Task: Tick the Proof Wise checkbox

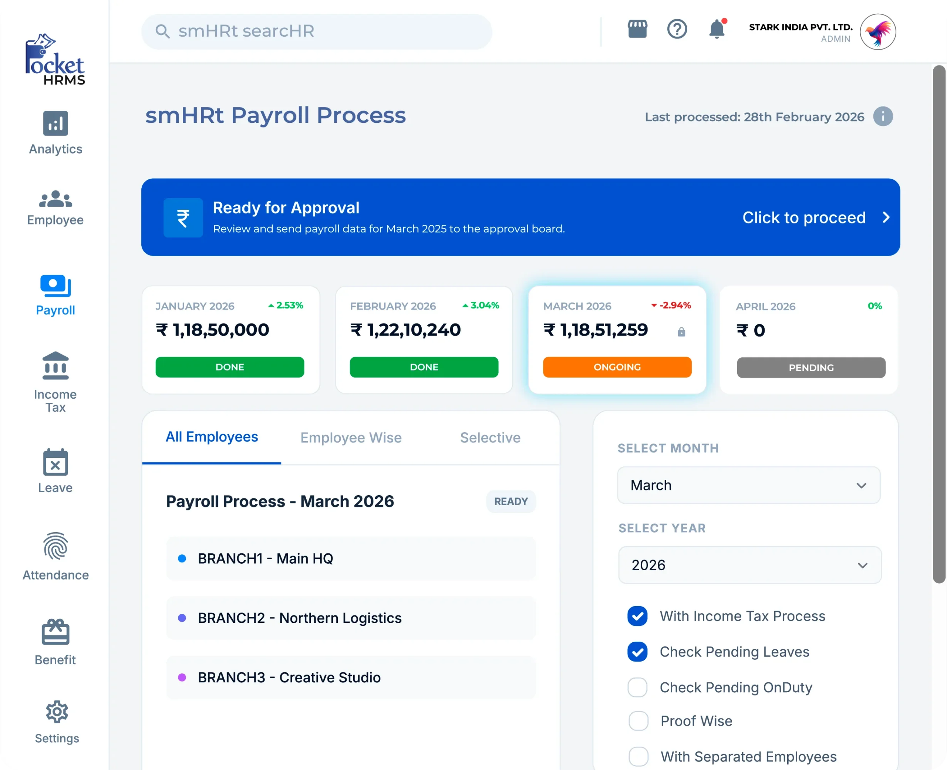Action: (638, 721)
